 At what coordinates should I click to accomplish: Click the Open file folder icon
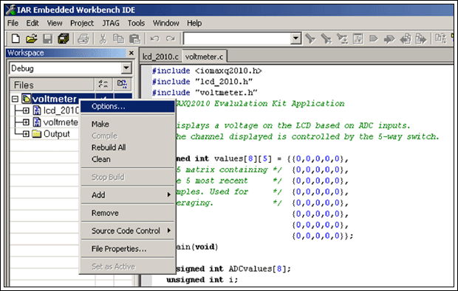tap(32, 38)
